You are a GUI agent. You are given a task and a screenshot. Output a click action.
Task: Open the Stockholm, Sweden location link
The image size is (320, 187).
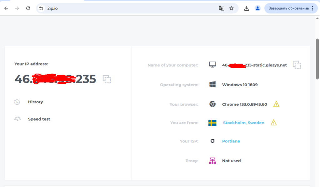(x=243, y=123)
